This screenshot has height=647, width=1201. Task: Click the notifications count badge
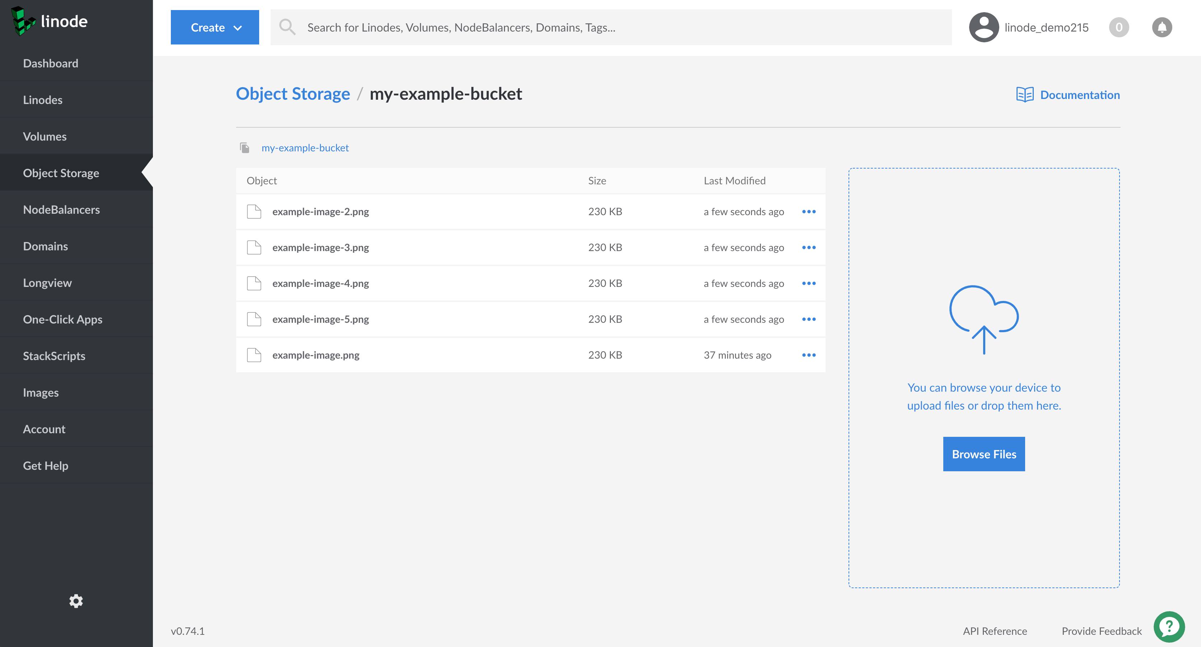point(1119,28)
